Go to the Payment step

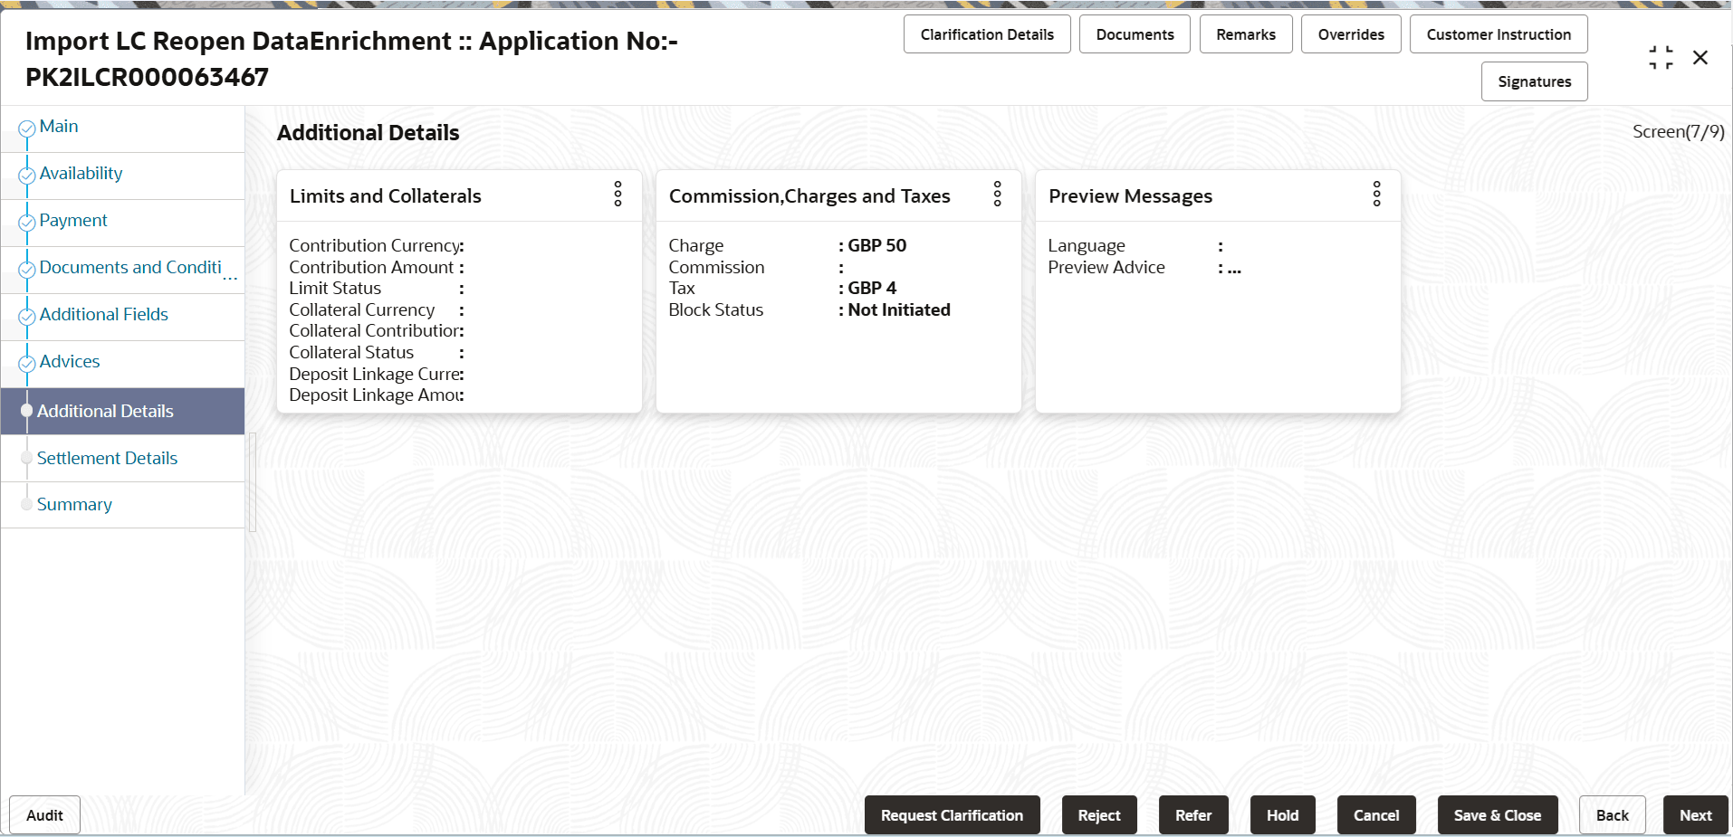coord(73,221)
